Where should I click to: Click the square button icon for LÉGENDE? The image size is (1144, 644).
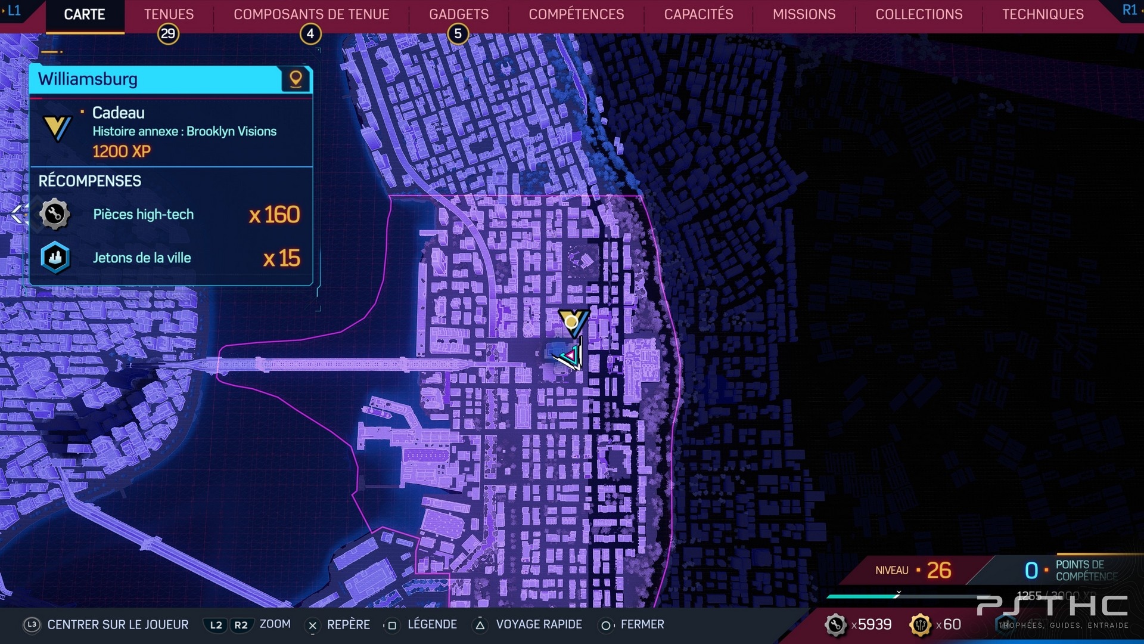[x=391, y=626]
